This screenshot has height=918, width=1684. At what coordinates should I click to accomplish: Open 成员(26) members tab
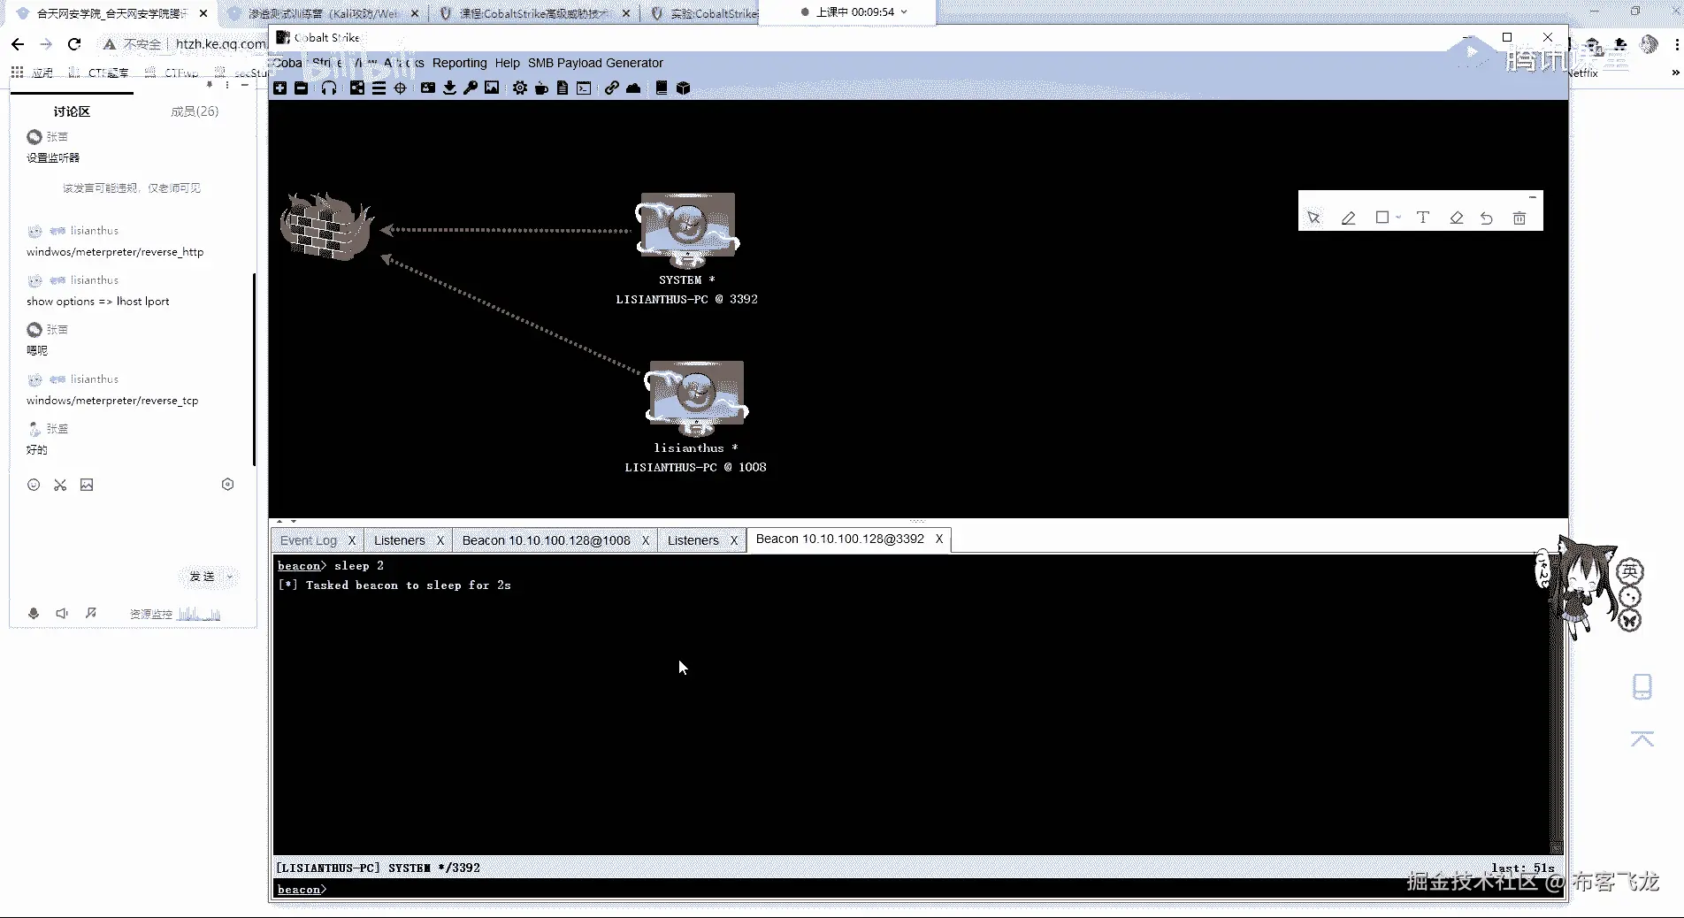(195, 111)
